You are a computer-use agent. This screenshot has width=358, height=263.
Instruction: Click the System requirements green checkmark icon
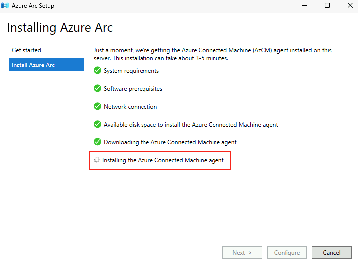(97, 70)
